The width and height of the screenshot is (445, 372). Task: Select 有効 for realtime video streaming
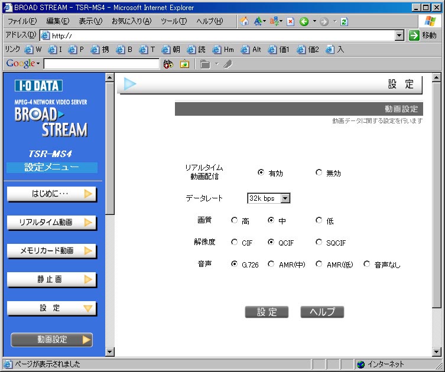pos(261,172)
